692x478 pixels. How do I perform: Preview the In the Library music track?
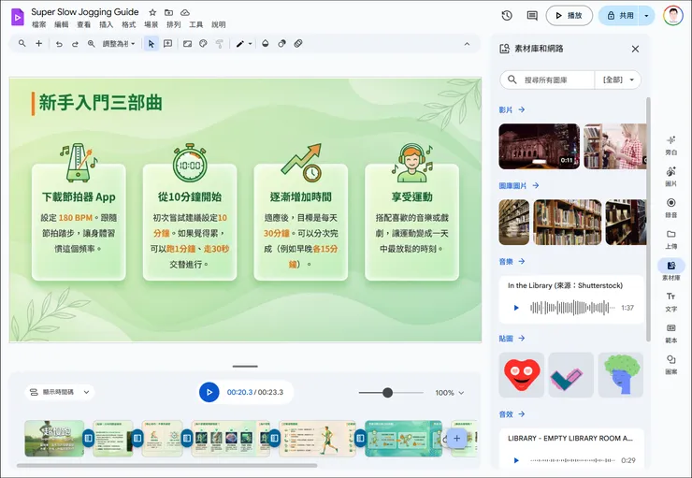pos(516,308)
